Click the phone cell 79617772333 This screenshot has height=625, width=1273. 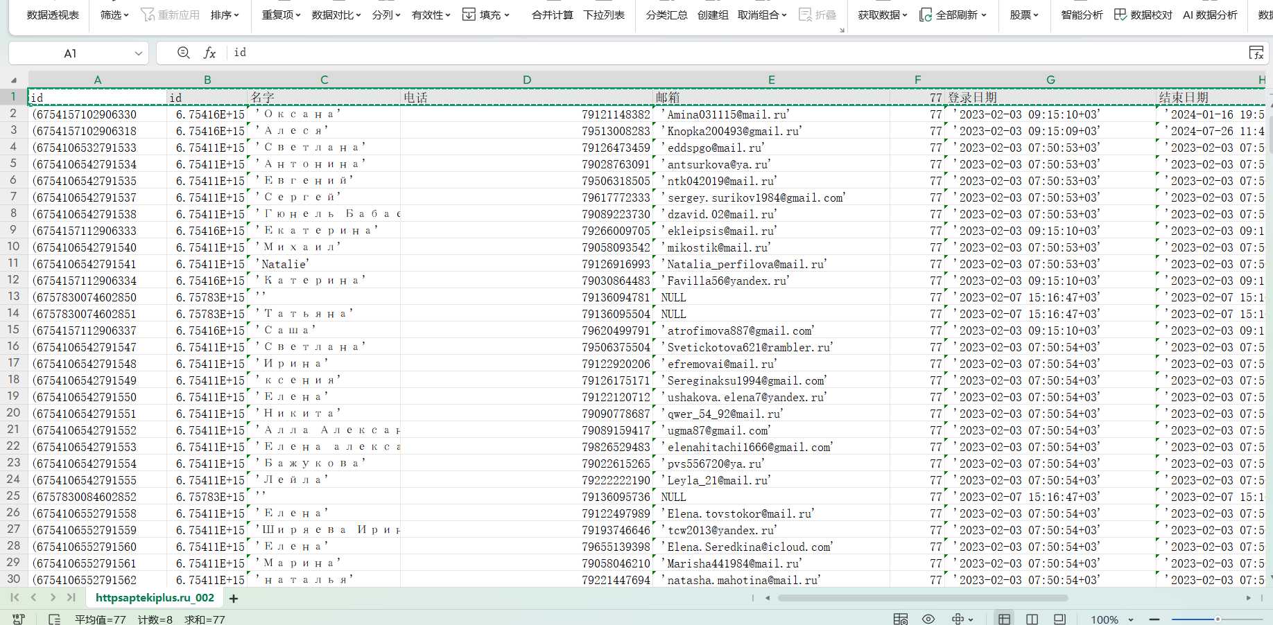click(527, 197)
